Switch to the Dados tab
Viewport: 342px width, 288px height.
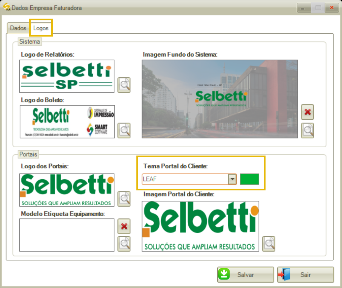pos(18,28)
